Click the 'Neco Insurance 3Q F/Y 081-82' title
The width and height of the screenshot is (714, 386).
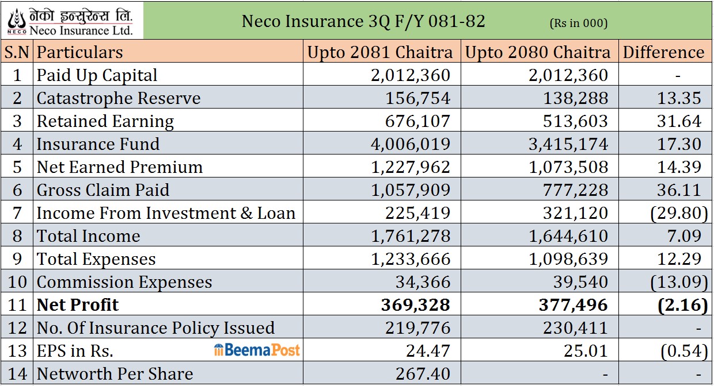pos(363,21)
